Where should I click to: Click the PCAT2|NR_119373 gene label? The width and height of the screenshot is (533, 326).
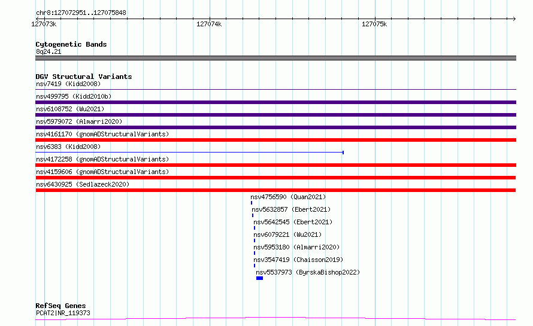click(x=63, y=313)
